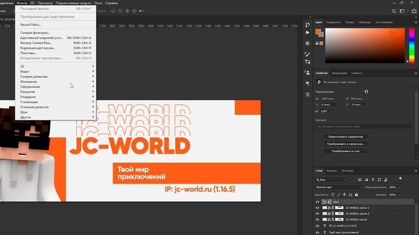Click the lock all padlock icon
The image size is (419, 235).
pos(356,195)
